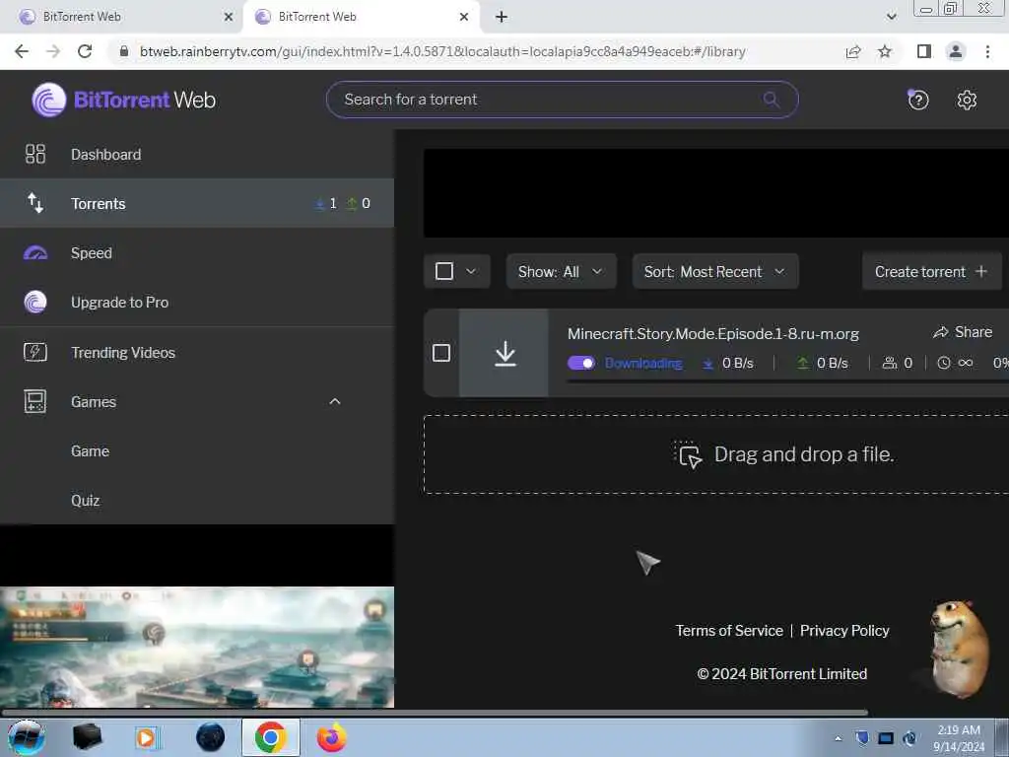This screenshot has width=1009, height=757.
Task: Click the browser address bar URL
Action: click(442, 51)
